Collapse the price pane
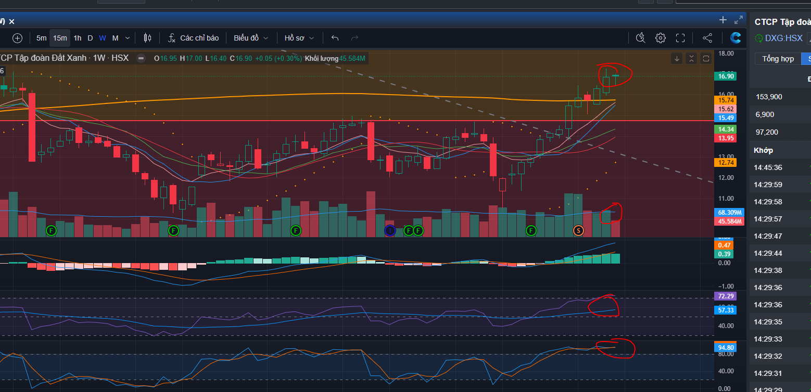 pyautogui.click(x=691, y=58)
